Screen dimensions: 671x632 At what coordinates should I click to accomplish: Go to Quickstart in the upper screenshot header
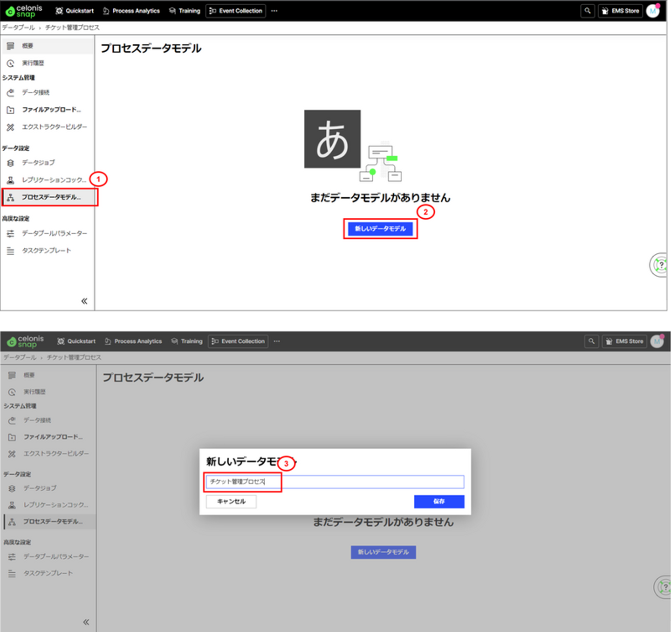(x=75, y=11)
